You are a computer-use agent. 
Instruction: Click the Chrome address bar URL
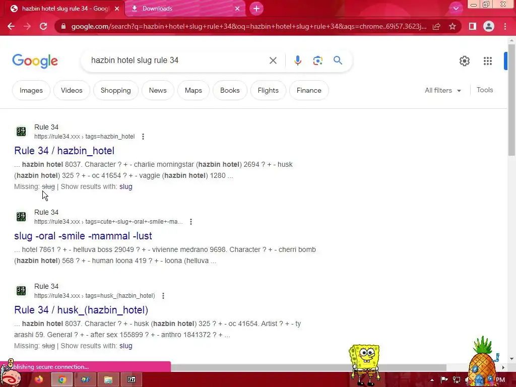click(249, 26)
